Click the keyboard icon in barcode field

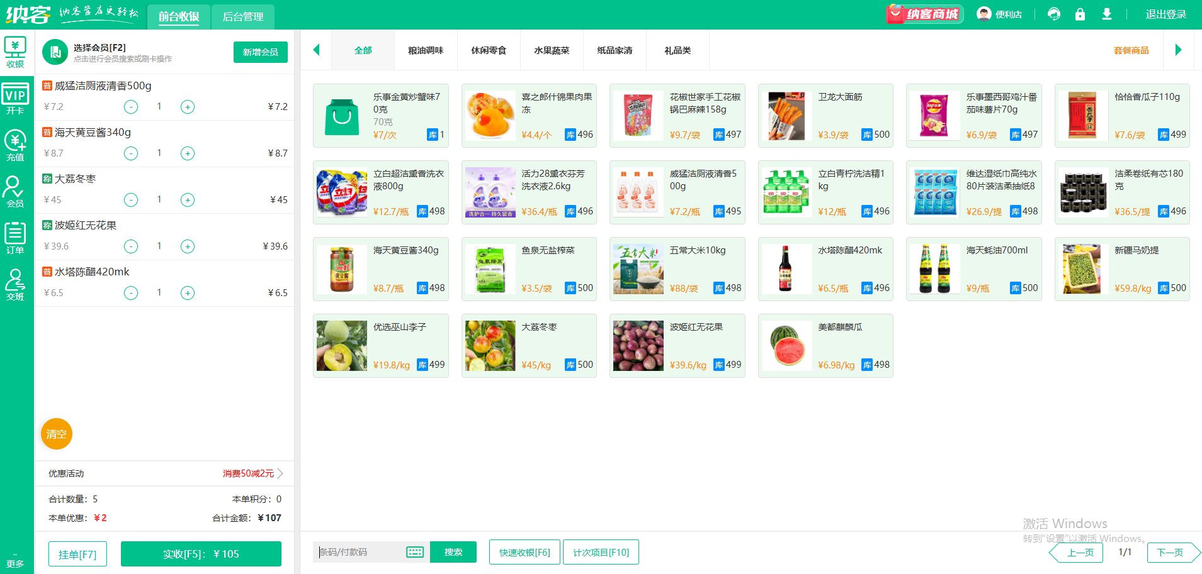pos(415,552)
